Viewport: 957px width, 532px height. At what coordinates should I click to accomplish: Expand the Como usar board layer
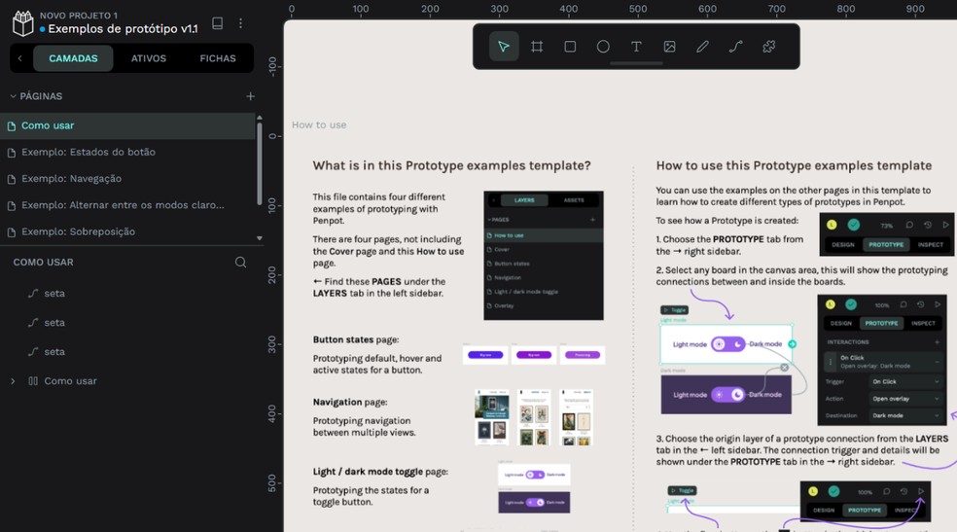click(13, 381)
